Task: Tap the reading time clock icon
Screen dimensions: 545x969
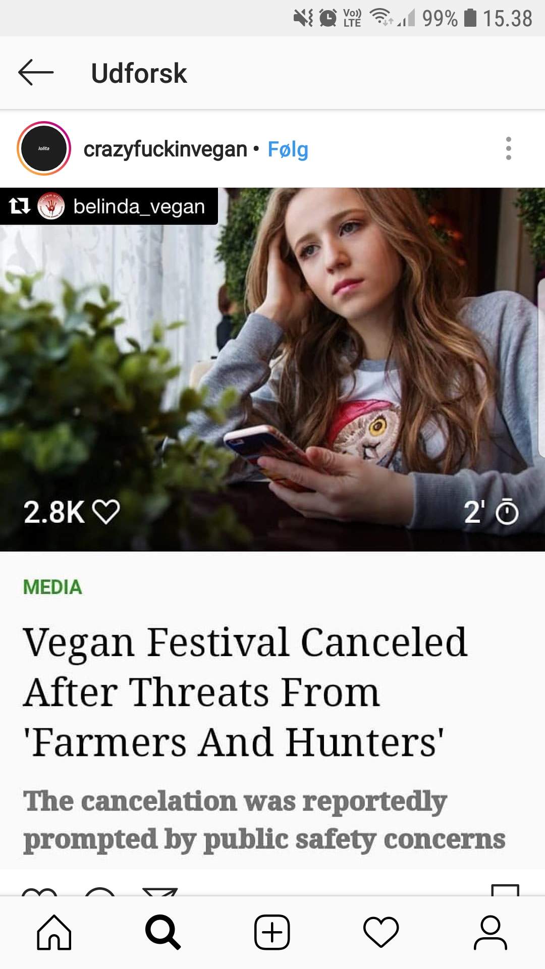Action: click(507, 512)
